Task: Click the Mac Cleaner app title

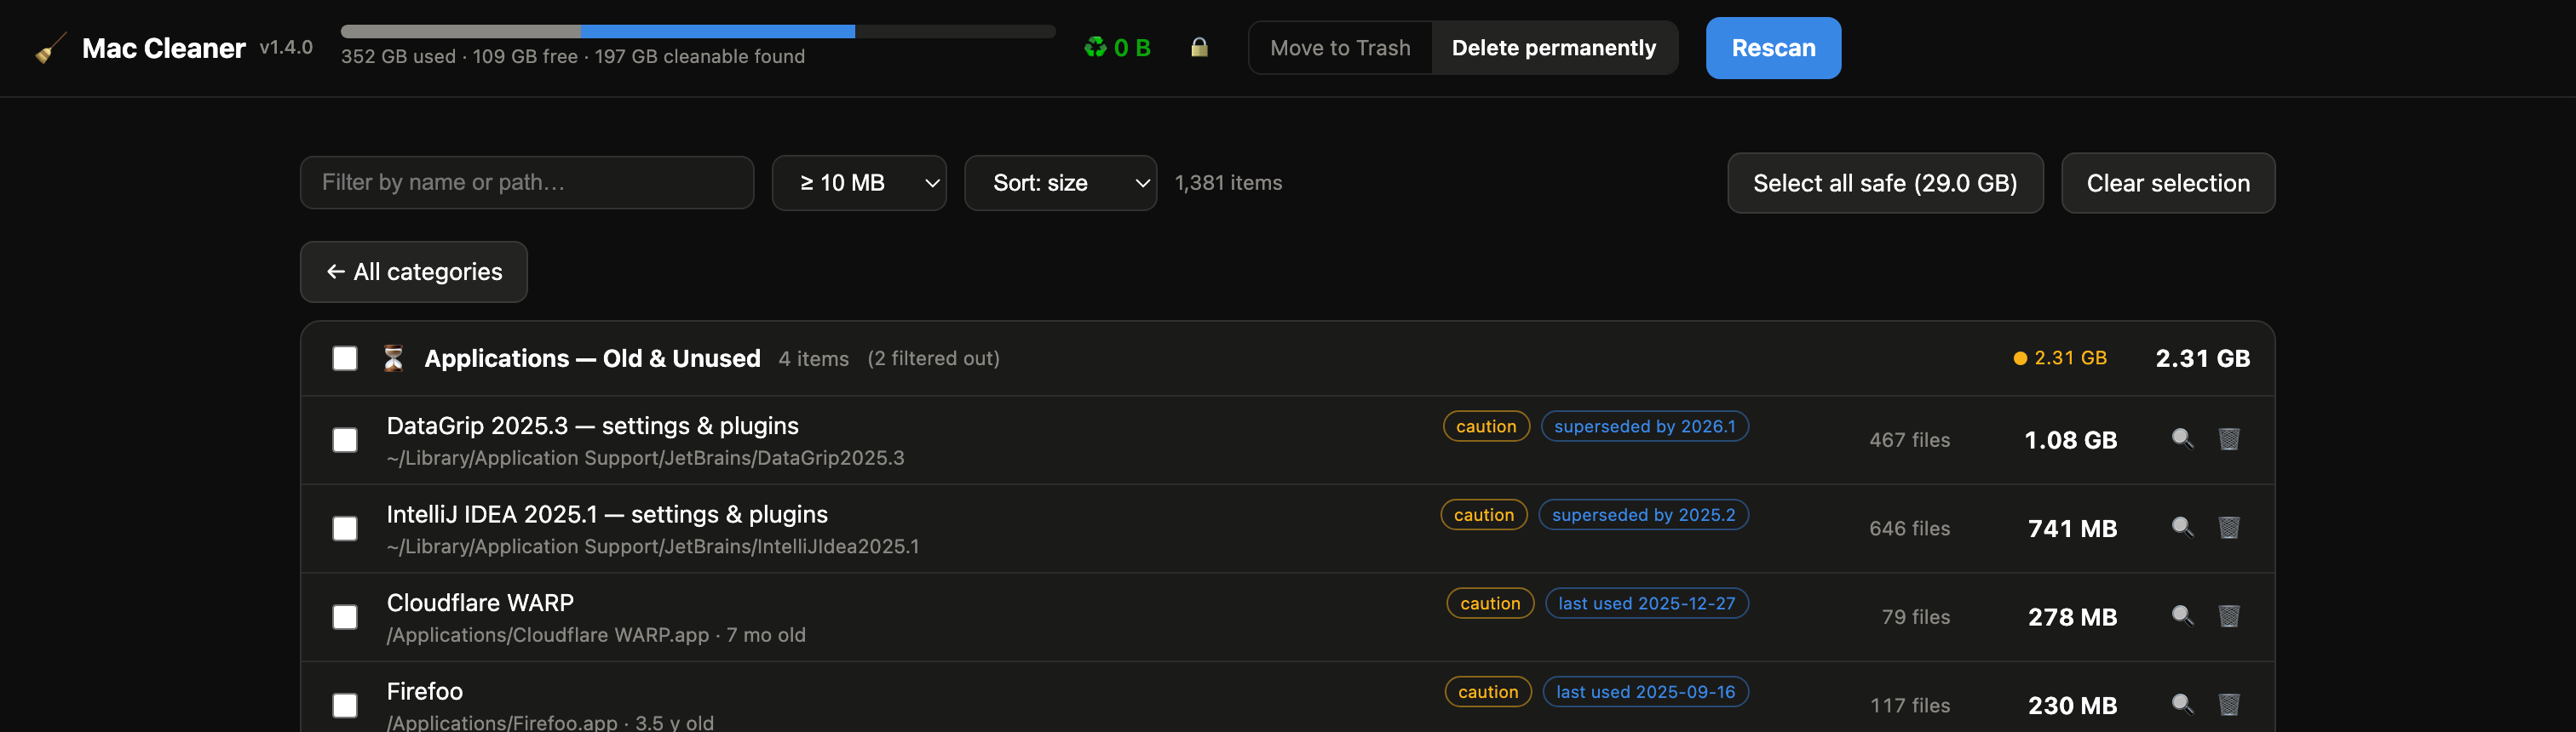Action: pyautogui.click(x=164, y=48)
